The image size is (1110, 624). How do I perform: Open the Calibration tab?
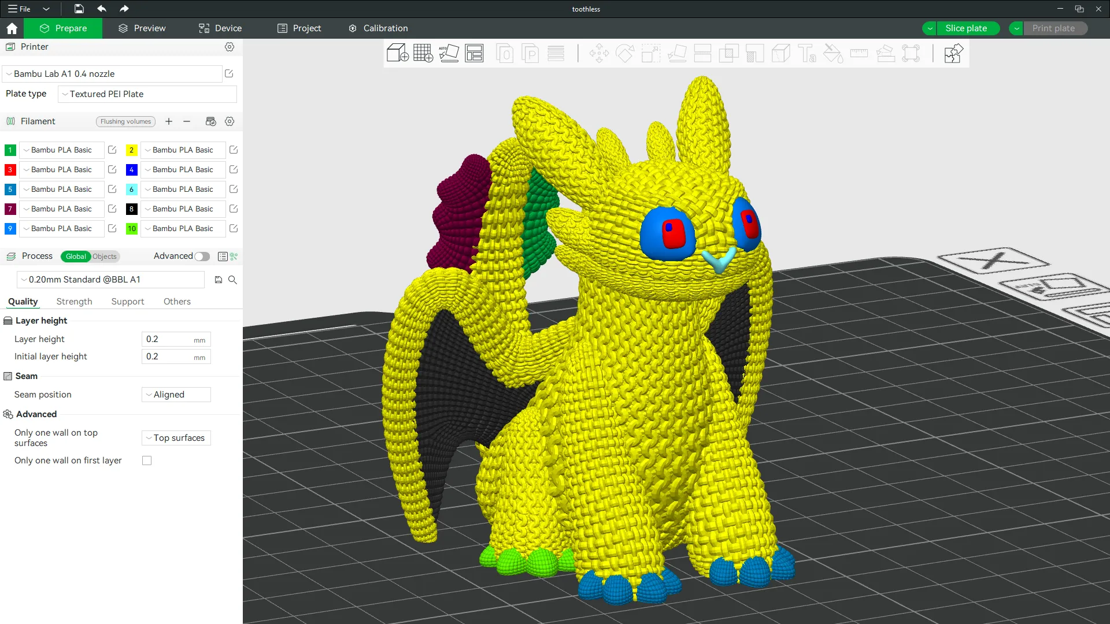tap(378, 28)
